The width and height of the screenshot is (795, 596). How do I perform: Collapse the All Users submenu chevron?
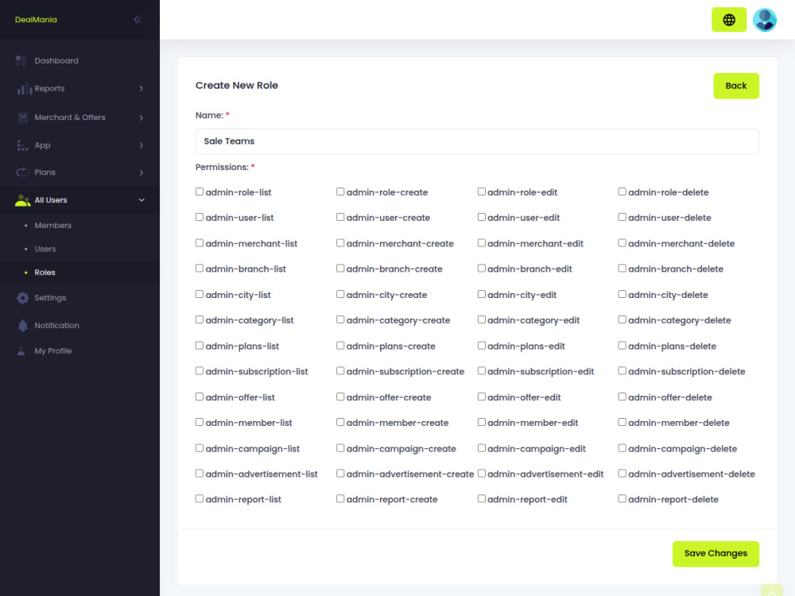coord(142,200)
